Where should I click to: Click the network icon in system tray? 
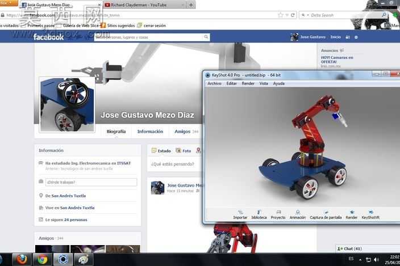tap(368, 260)
